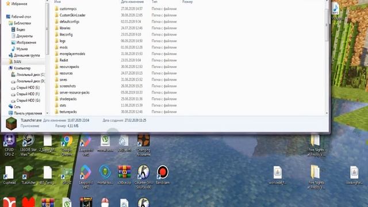The width and height of the screenshot is (368, 207).
Task: Select the 487_Tank file on desktop
Action: pos(47,175)
